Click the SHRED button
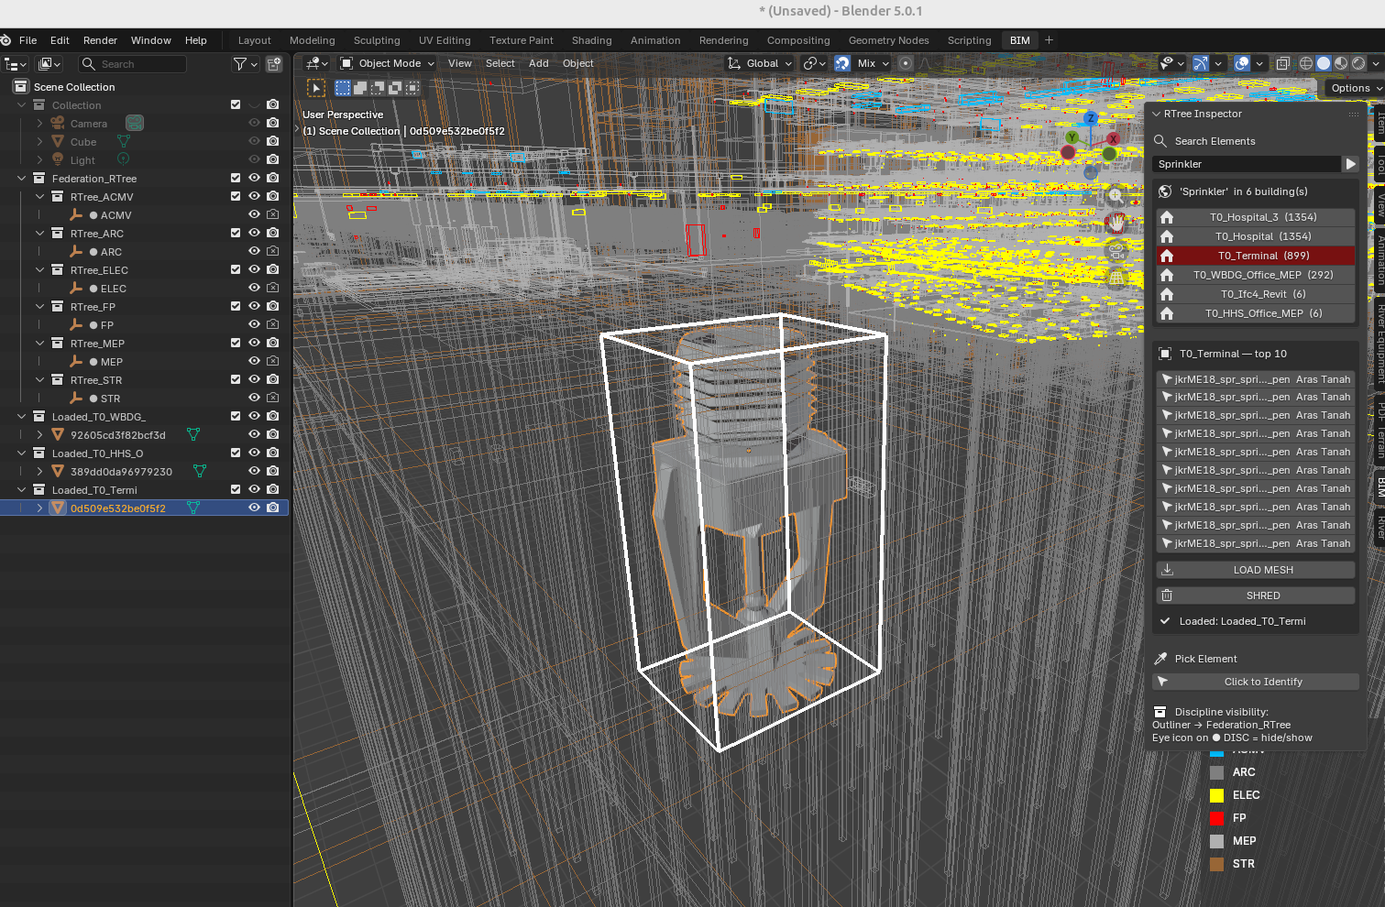The image size is (1385, 907). point(1256,596)
